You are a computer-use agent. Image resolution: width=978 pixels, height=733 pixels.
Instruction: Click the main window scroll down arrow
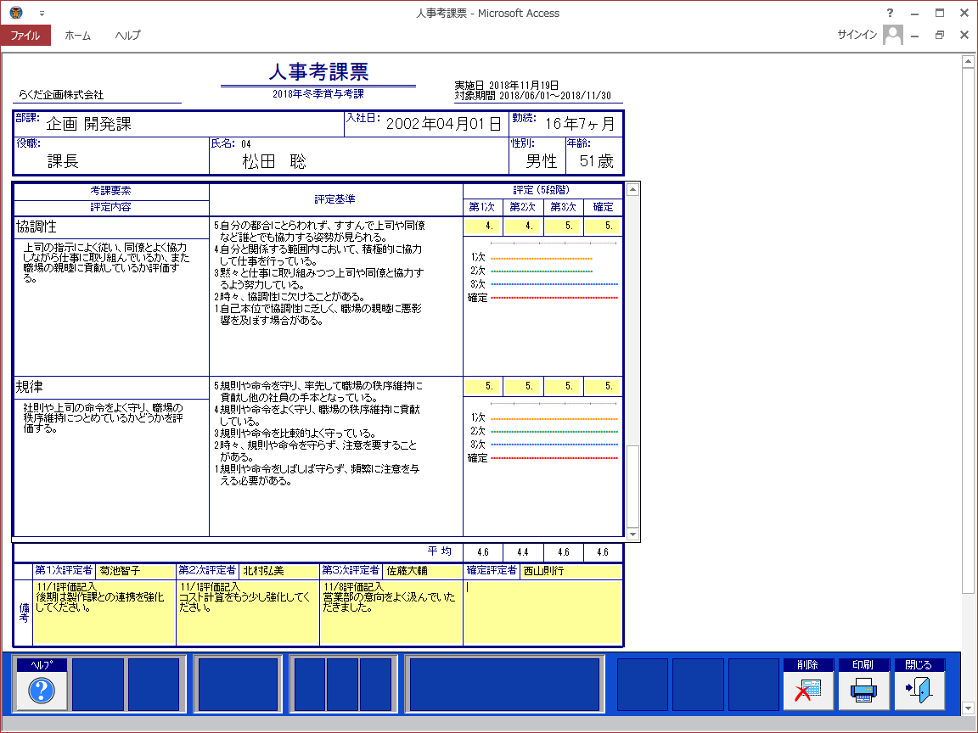click(x=968, y=708)
